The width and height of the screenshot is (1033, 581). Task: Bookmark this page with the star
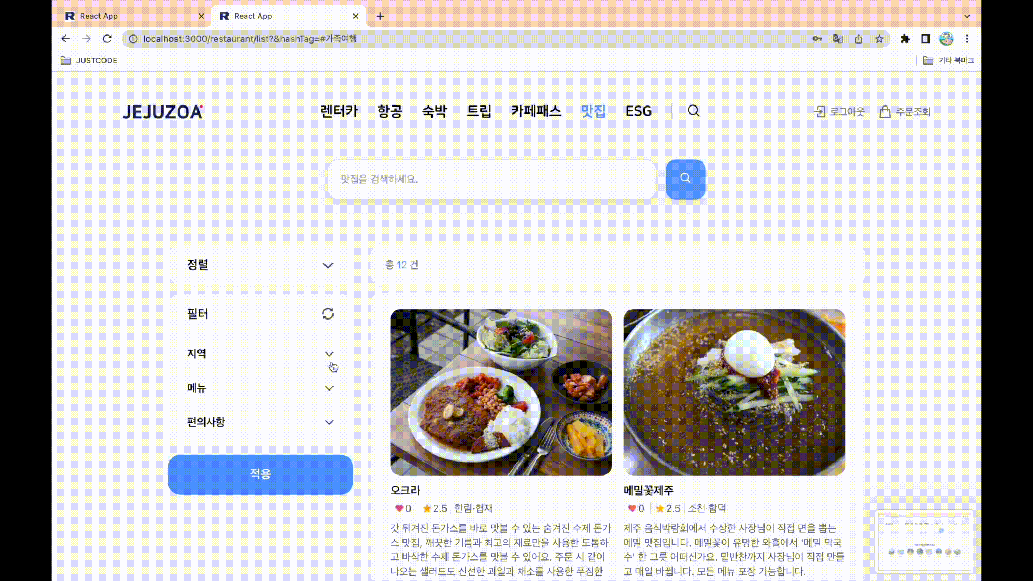tap(879, 39)
